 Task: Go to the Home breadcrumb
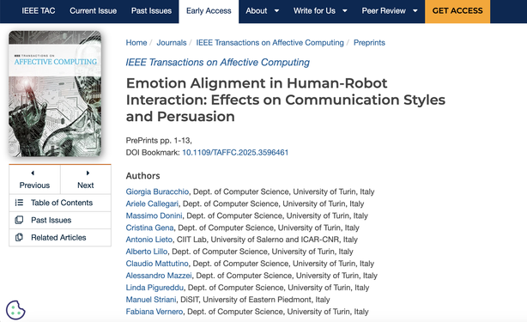pyautogui.click(x=136, y=43)
